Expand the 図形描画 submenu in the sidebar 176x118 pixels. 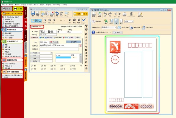[x=22, y=68]
